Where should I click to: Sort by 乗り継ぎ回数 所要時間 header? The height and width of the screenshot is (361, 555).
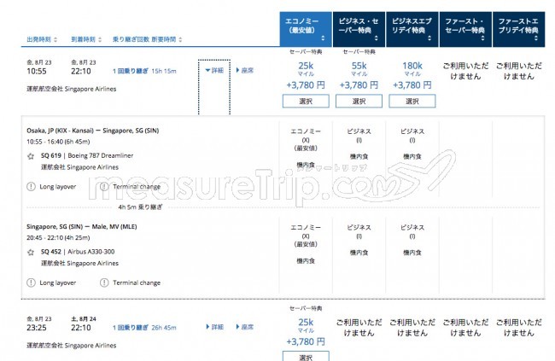tap(147, 39)
